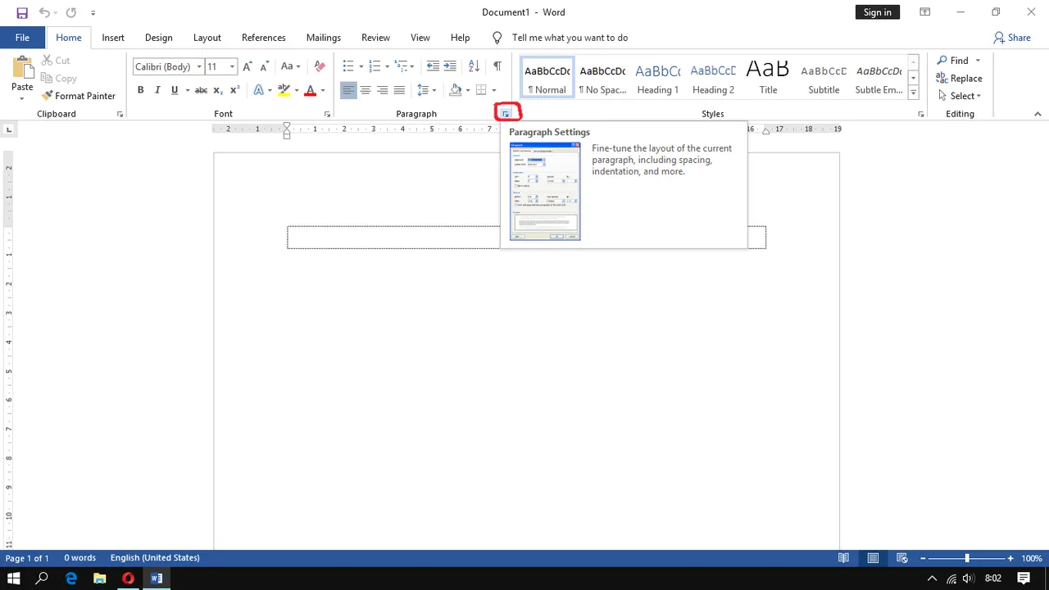
Task: Open Paragraph Settings dialog launcher
Action: 506,114
